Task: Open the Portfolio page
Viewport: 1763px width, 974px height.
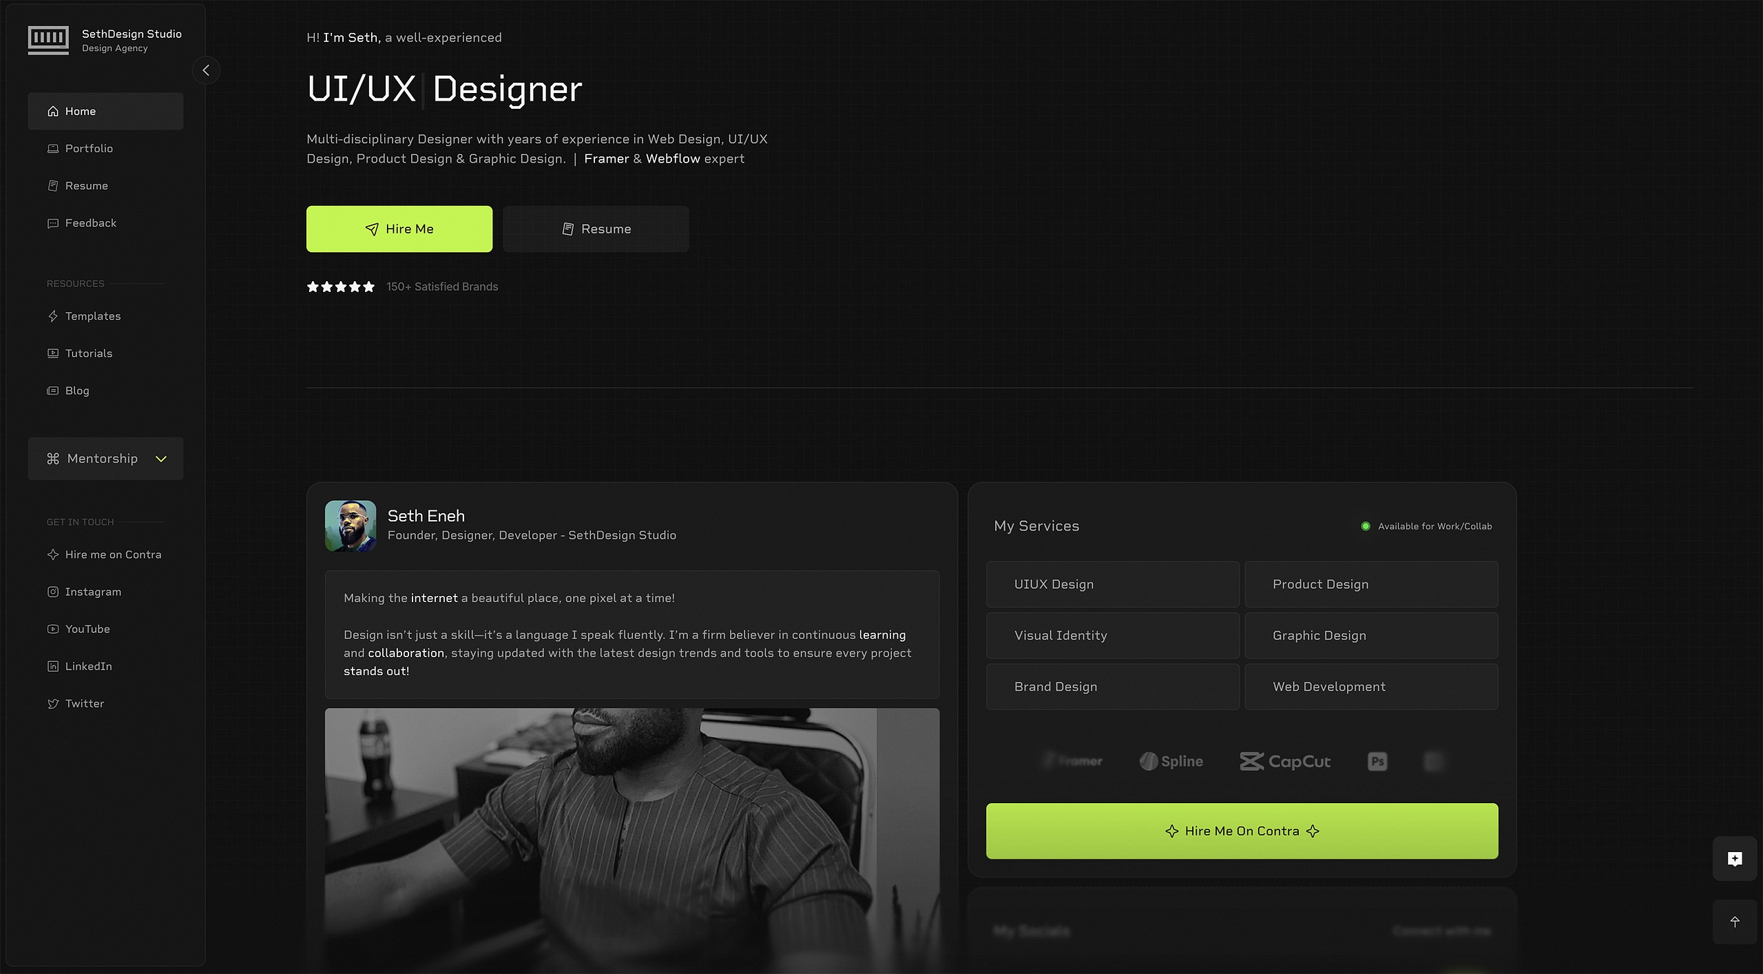Action: (x=105, y=149)
